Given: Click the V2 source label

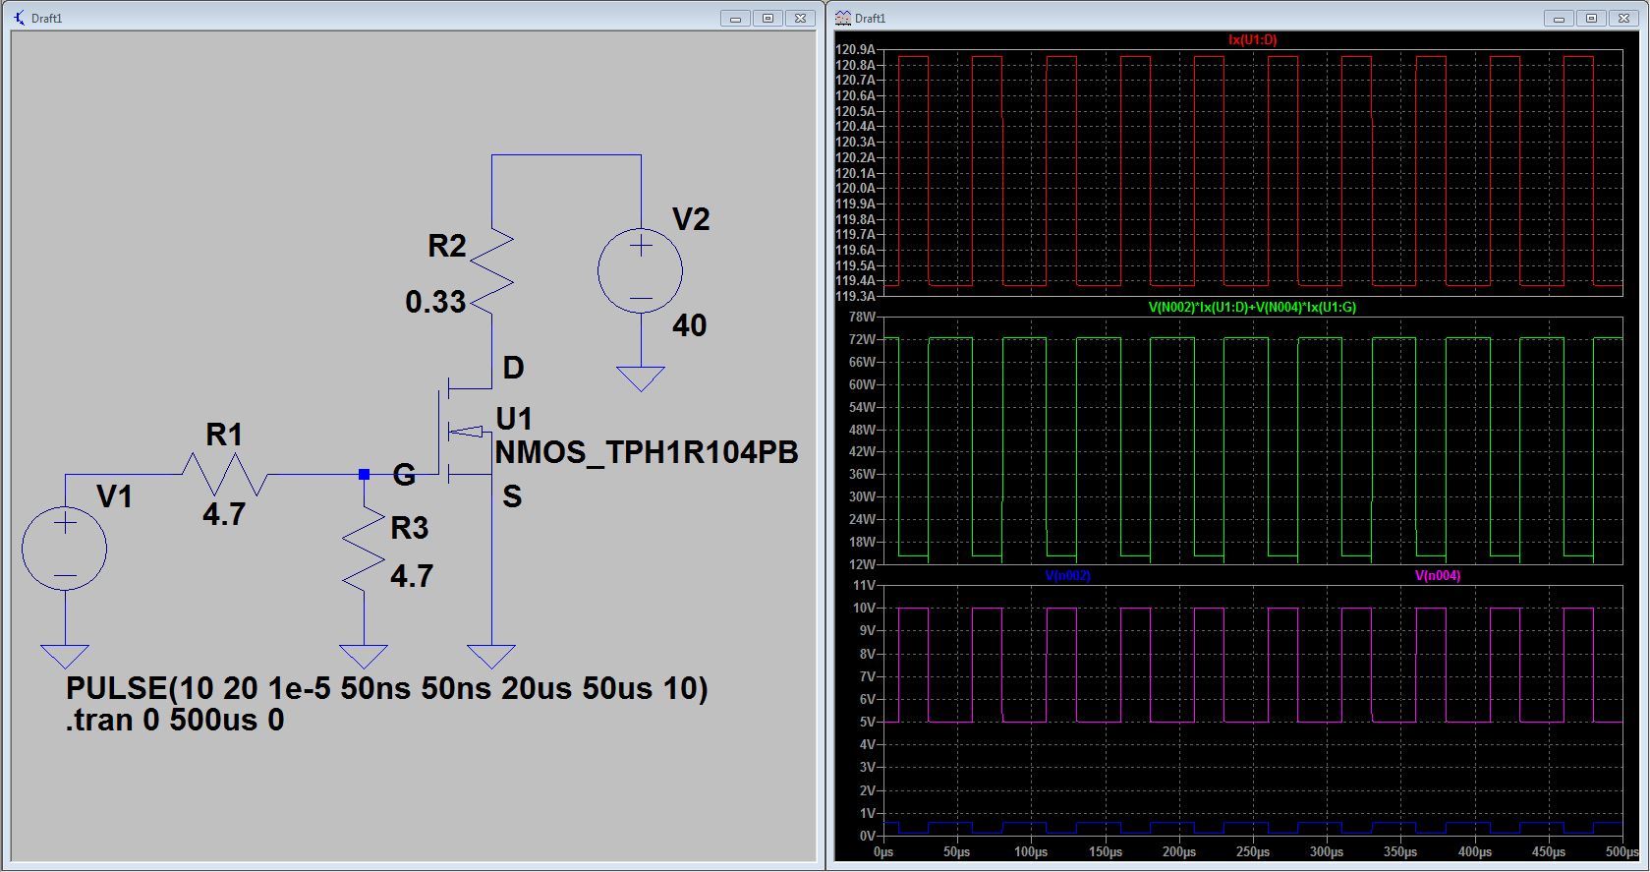Looking at the screenshot, I should (x=691, y=219).
